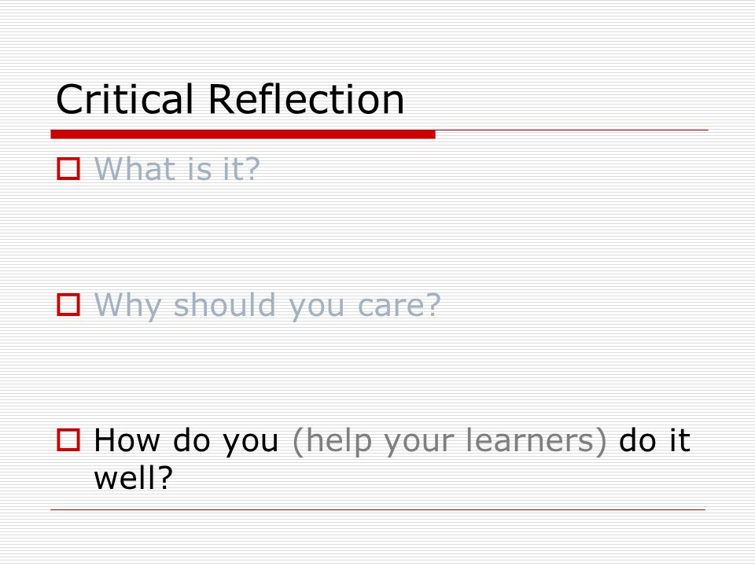
Task: Select the square bullet next to "Why should you care?"
Action: [68, 305]
